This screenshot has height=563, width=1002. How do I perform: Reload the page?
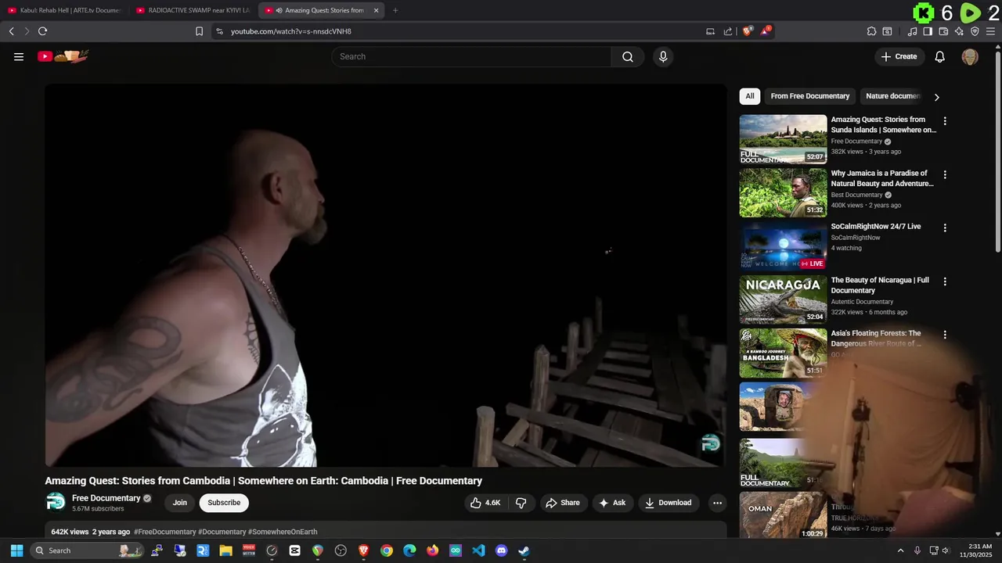click(x=42, y=31)
